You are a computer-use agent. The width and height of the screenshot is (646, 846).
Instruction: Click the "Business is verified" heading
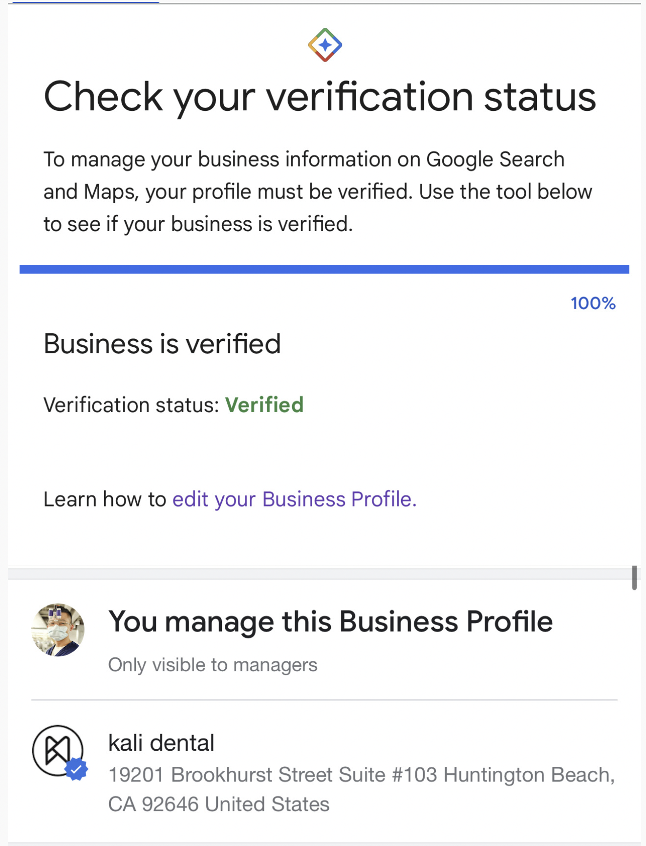(x=162, y=344)
